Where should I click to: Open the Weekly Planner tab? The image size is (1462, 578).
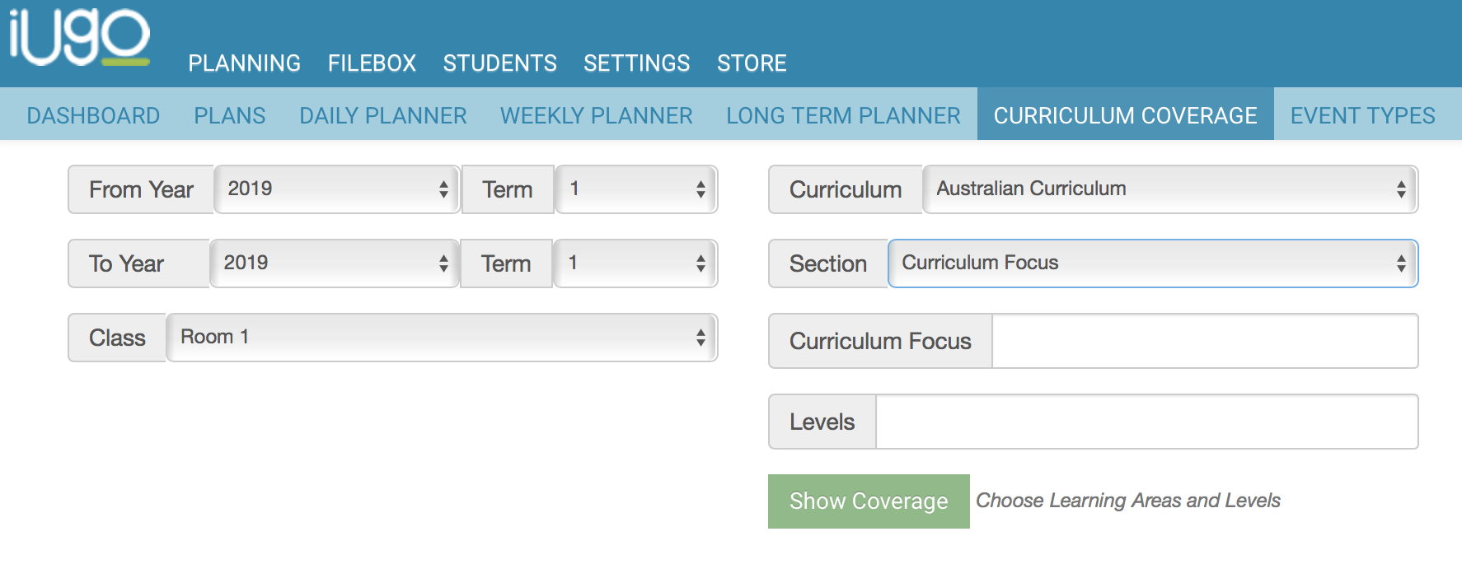(x=596, y=115)
